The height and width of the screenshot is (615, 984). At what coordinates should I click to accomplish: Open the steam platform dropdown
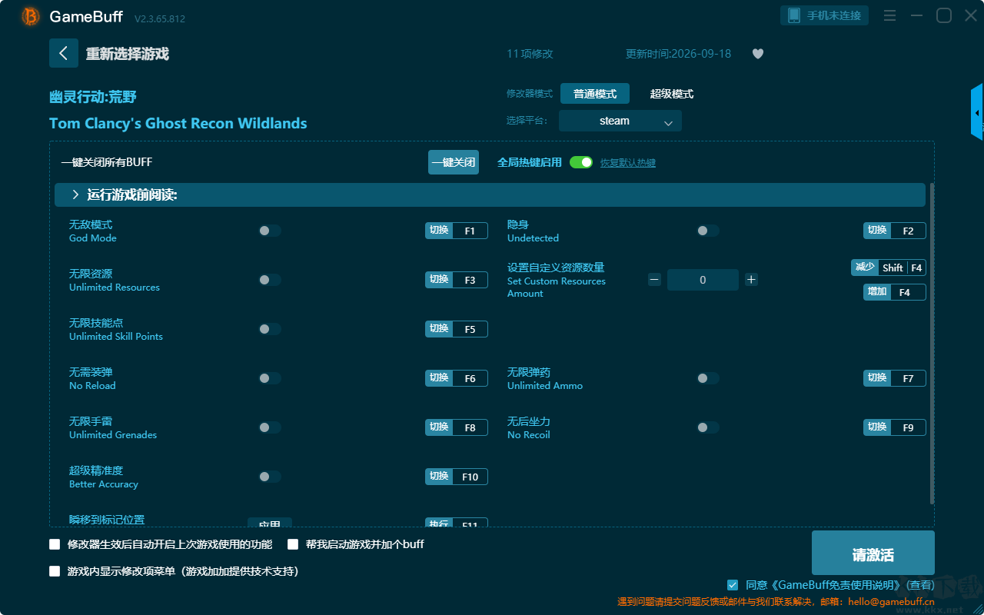pos(620,121)
